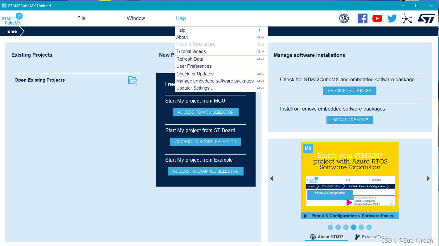439x246 pixels.
Task: Select Manage embedded software packages entry
Action: coord(221,81)
